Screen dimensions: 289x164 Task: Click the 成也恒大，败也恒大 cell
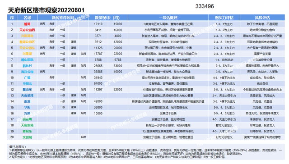tap(262, 77)
